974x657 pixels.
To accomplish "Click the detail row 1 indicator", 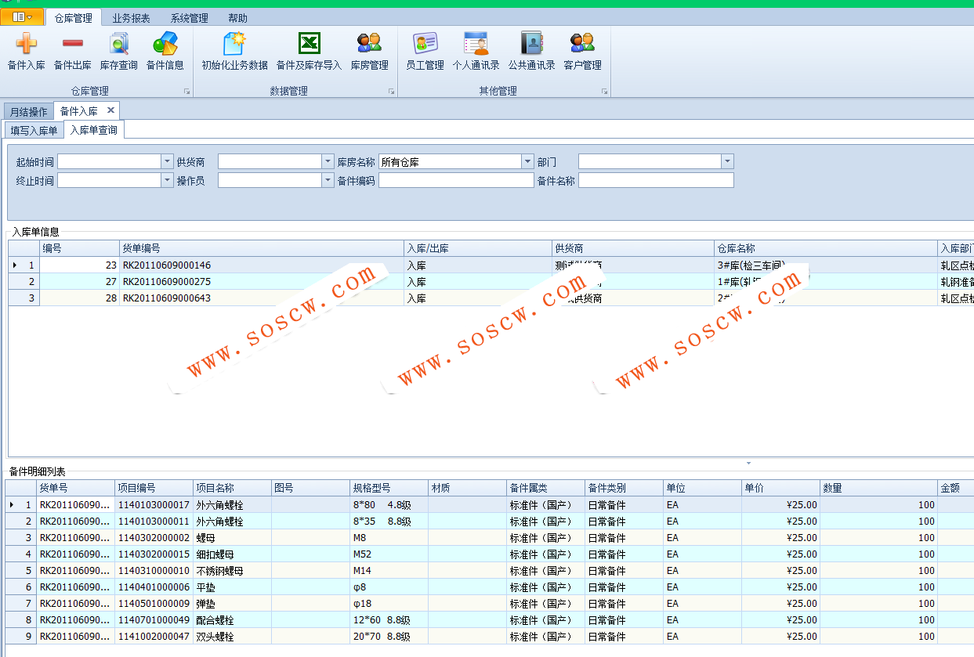I will (x=21, y=504).
